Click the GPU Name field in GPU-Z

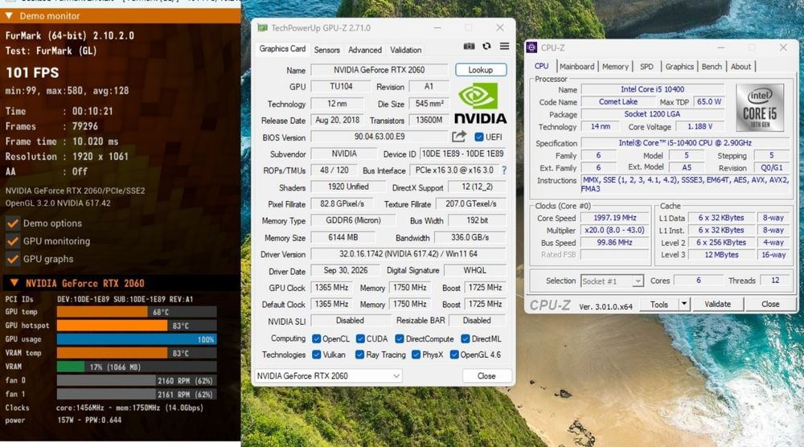coord(379,70)
